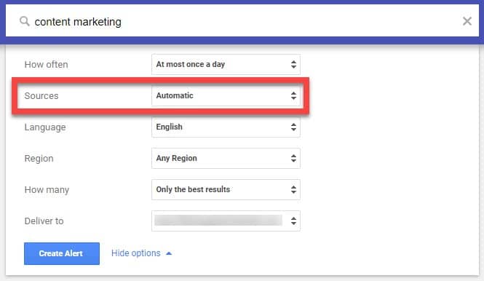Collapse options using the blue up arrow

coord(169,253)
